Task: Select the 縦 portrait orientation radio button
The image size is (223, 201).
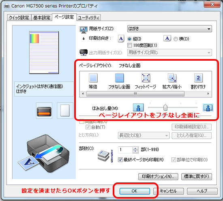Action: point(129,39)
